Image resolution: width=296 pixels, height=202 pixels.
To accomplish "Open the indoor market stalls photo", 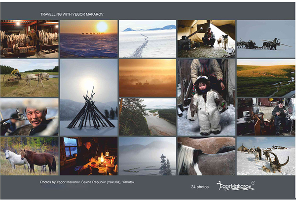I will click(29, 38).
